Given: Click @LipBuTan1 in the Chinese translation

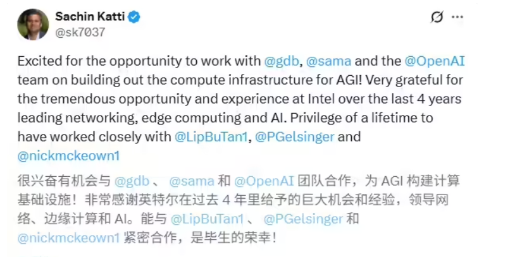Looking at the screenshot, I should 207,219.
